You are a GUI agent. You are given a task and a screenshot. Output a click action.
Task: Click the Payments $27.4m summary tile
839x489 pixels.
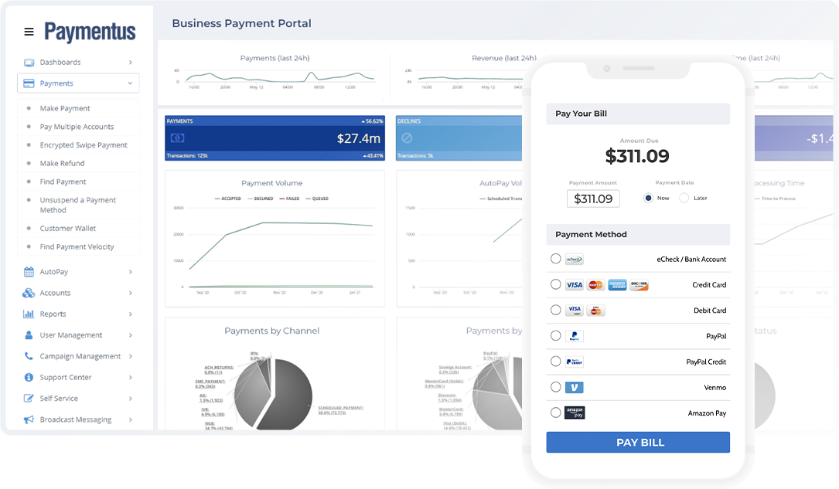275,138
